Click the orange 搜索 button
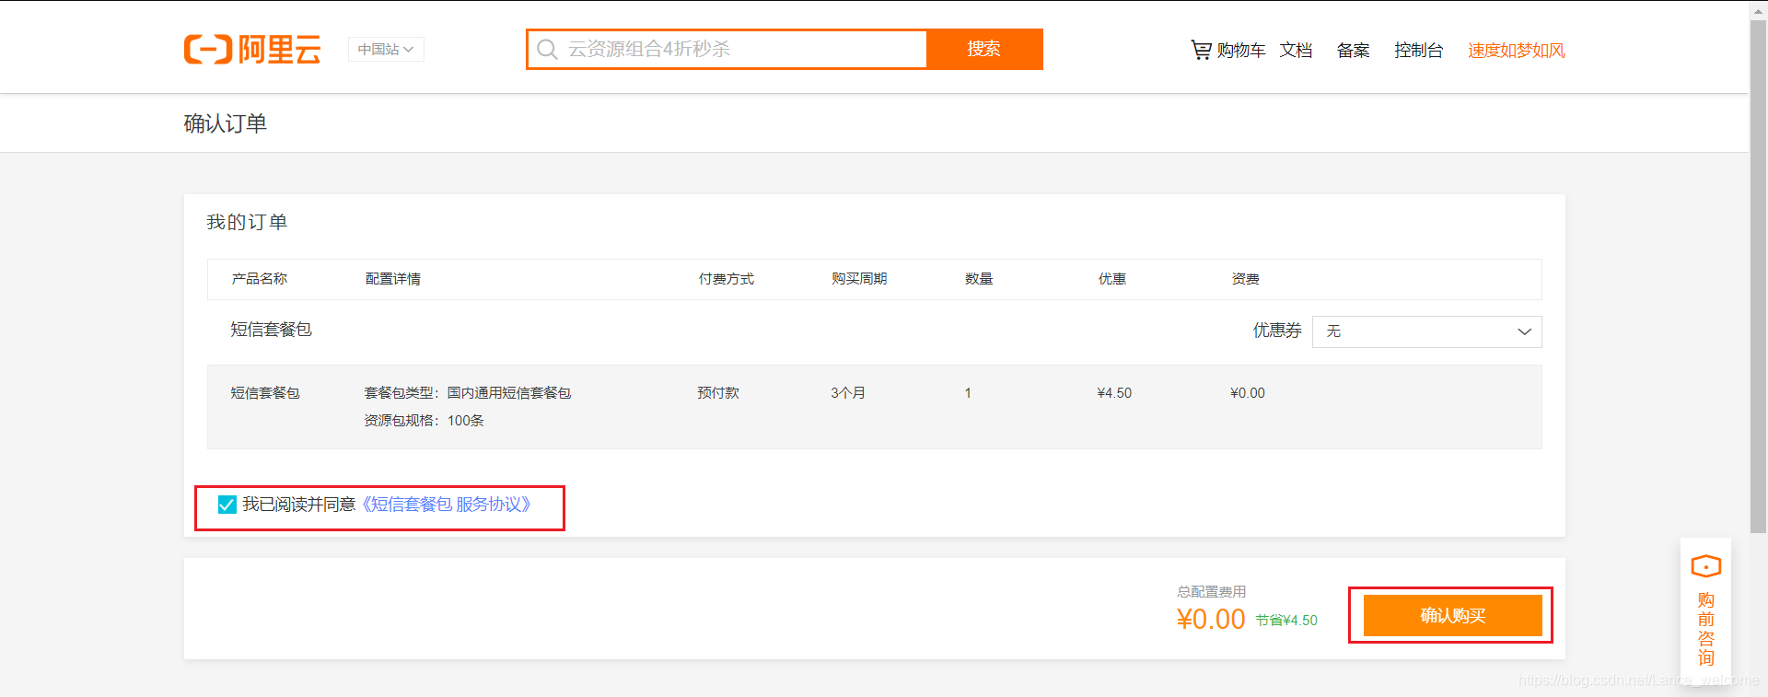 [x=984, y=49]
